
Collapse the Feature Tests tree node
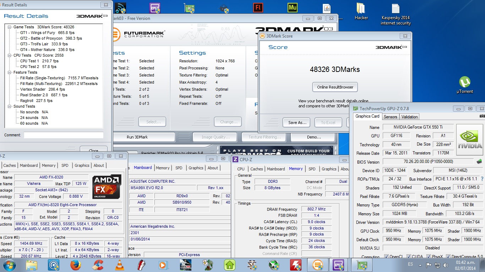10,72
